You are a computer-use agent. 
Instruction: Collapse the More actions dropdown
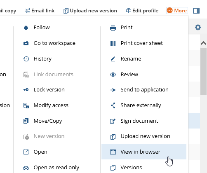coord(177,11)
